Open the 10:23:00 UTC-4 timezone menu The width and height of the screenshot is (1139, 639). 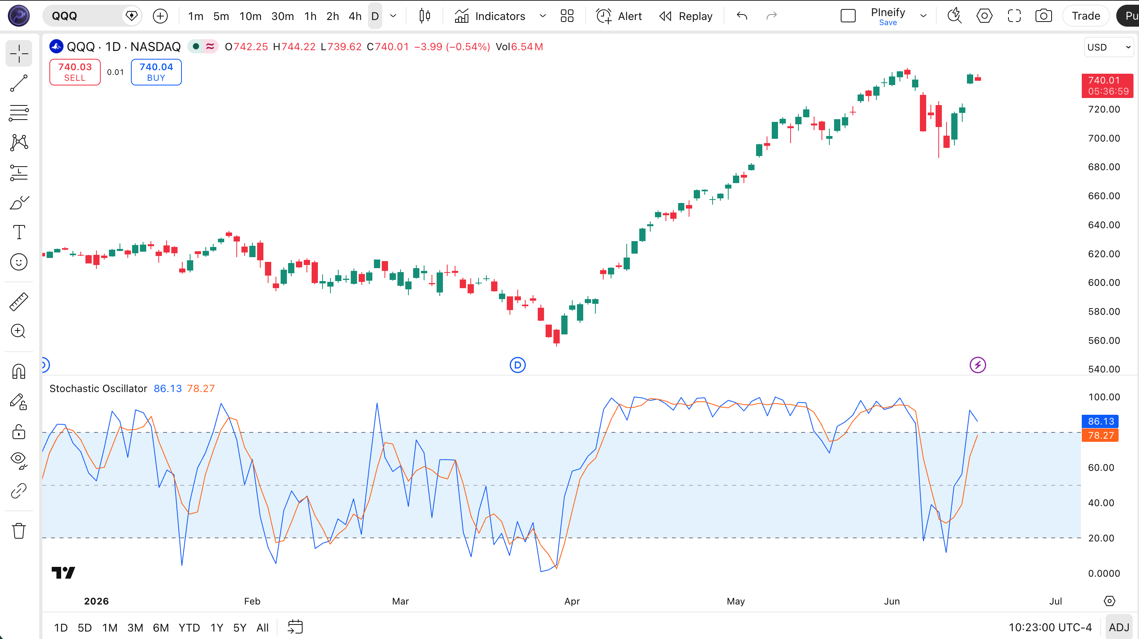(x=1050, y=627)
